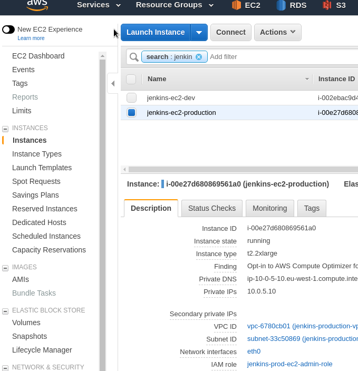Open Events in sidebar
358x371 pixels.
coord(23,70)
